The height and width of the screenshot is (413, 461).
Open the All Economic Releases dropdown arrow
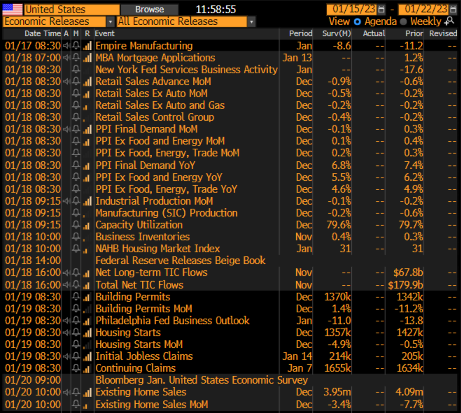[x=251, y=22]
